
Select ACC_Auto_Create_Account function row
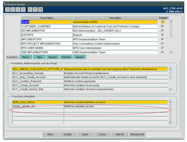coord(38,77)
